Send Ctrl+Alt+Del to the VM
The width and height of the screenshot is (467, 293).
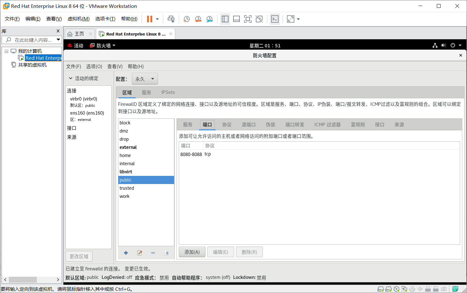[171, 19]
